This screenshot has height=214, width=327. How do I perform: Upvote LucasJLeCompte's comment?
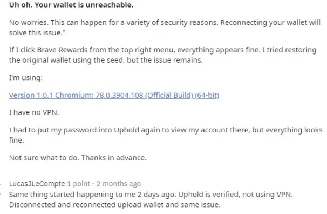point(1,184)
